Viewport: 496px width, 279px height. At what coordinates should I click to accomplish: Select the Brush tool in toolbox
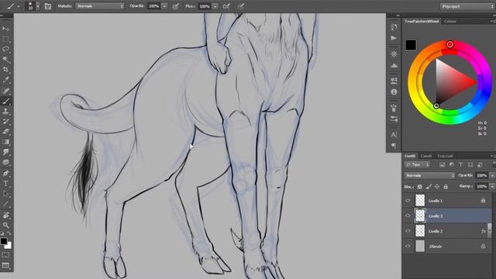click(5, 102)
